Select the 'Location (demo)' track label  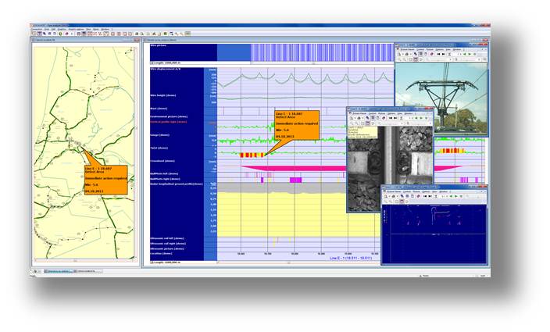pos(161,253)
